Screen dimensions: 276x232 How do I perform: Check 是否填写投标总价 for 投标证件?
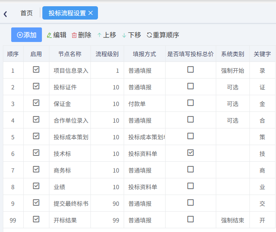click(x=191, y=86)
